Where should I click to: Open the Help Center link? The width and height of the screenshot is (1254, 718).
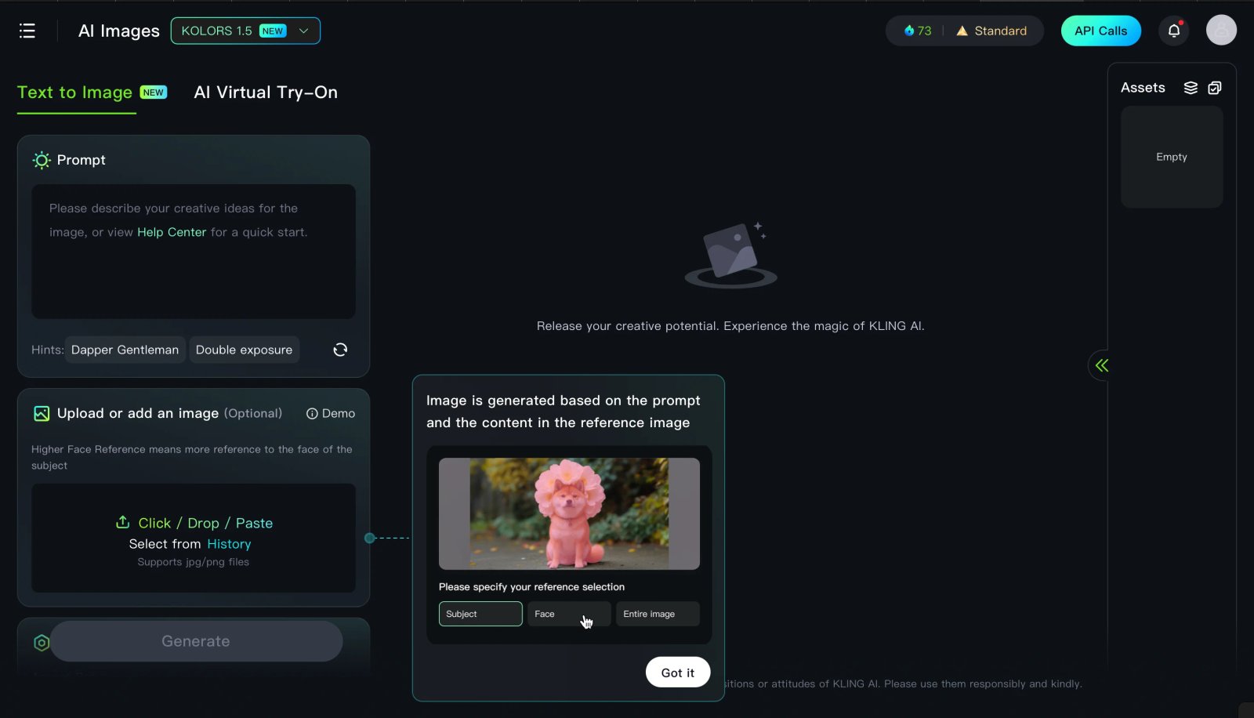coord(172,232)
